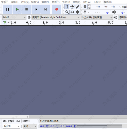This screenshot has height=129, width=127.
Task: Open the 帮助(H) menu
Action: point(108,2)
